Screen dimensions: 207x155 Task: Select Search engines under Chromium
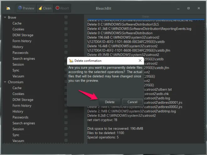(24, 123)
